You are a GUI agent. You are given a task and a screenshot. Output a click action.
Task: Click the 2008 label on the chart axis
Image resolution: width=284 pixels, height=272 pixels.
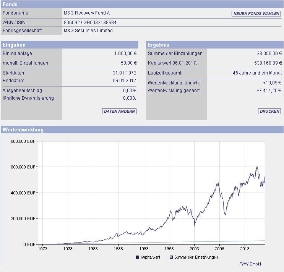(x=219, y=249)
